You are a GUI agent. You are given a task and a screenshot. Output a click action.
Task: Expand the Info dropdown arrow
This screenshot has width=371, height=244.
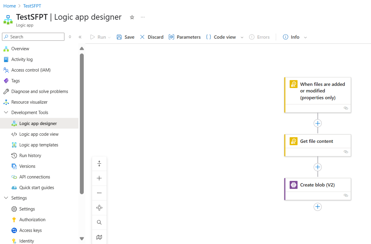click(306, 37)
